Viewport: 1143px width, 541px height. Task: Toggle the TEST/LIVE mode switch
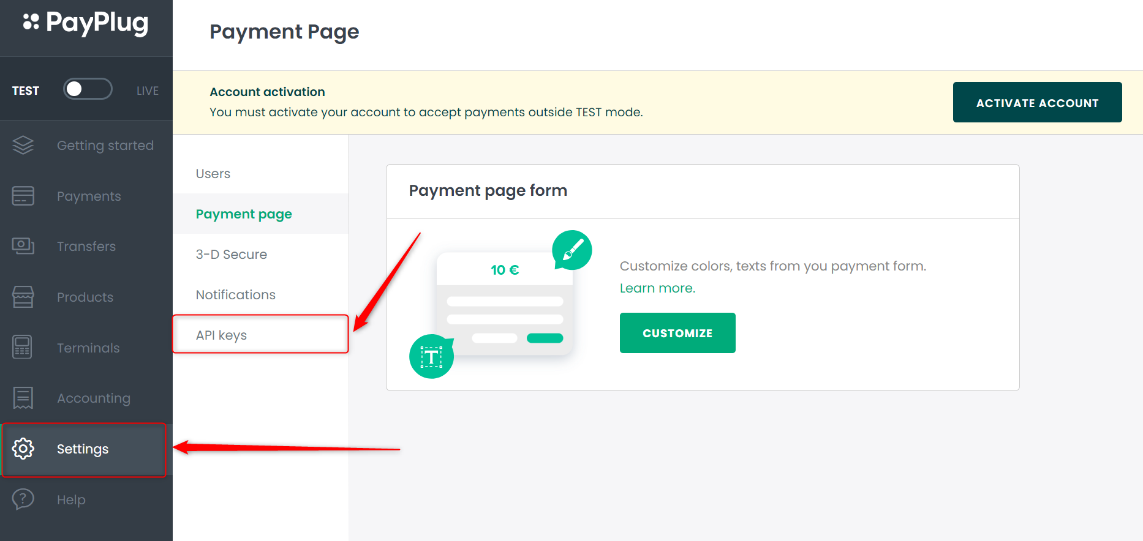coord(88,89)
